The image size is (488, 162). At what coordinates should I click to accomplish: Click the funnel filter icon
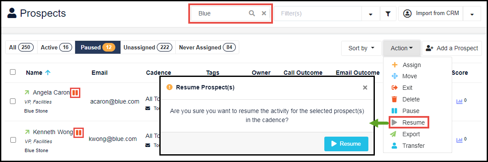(388, 14)
